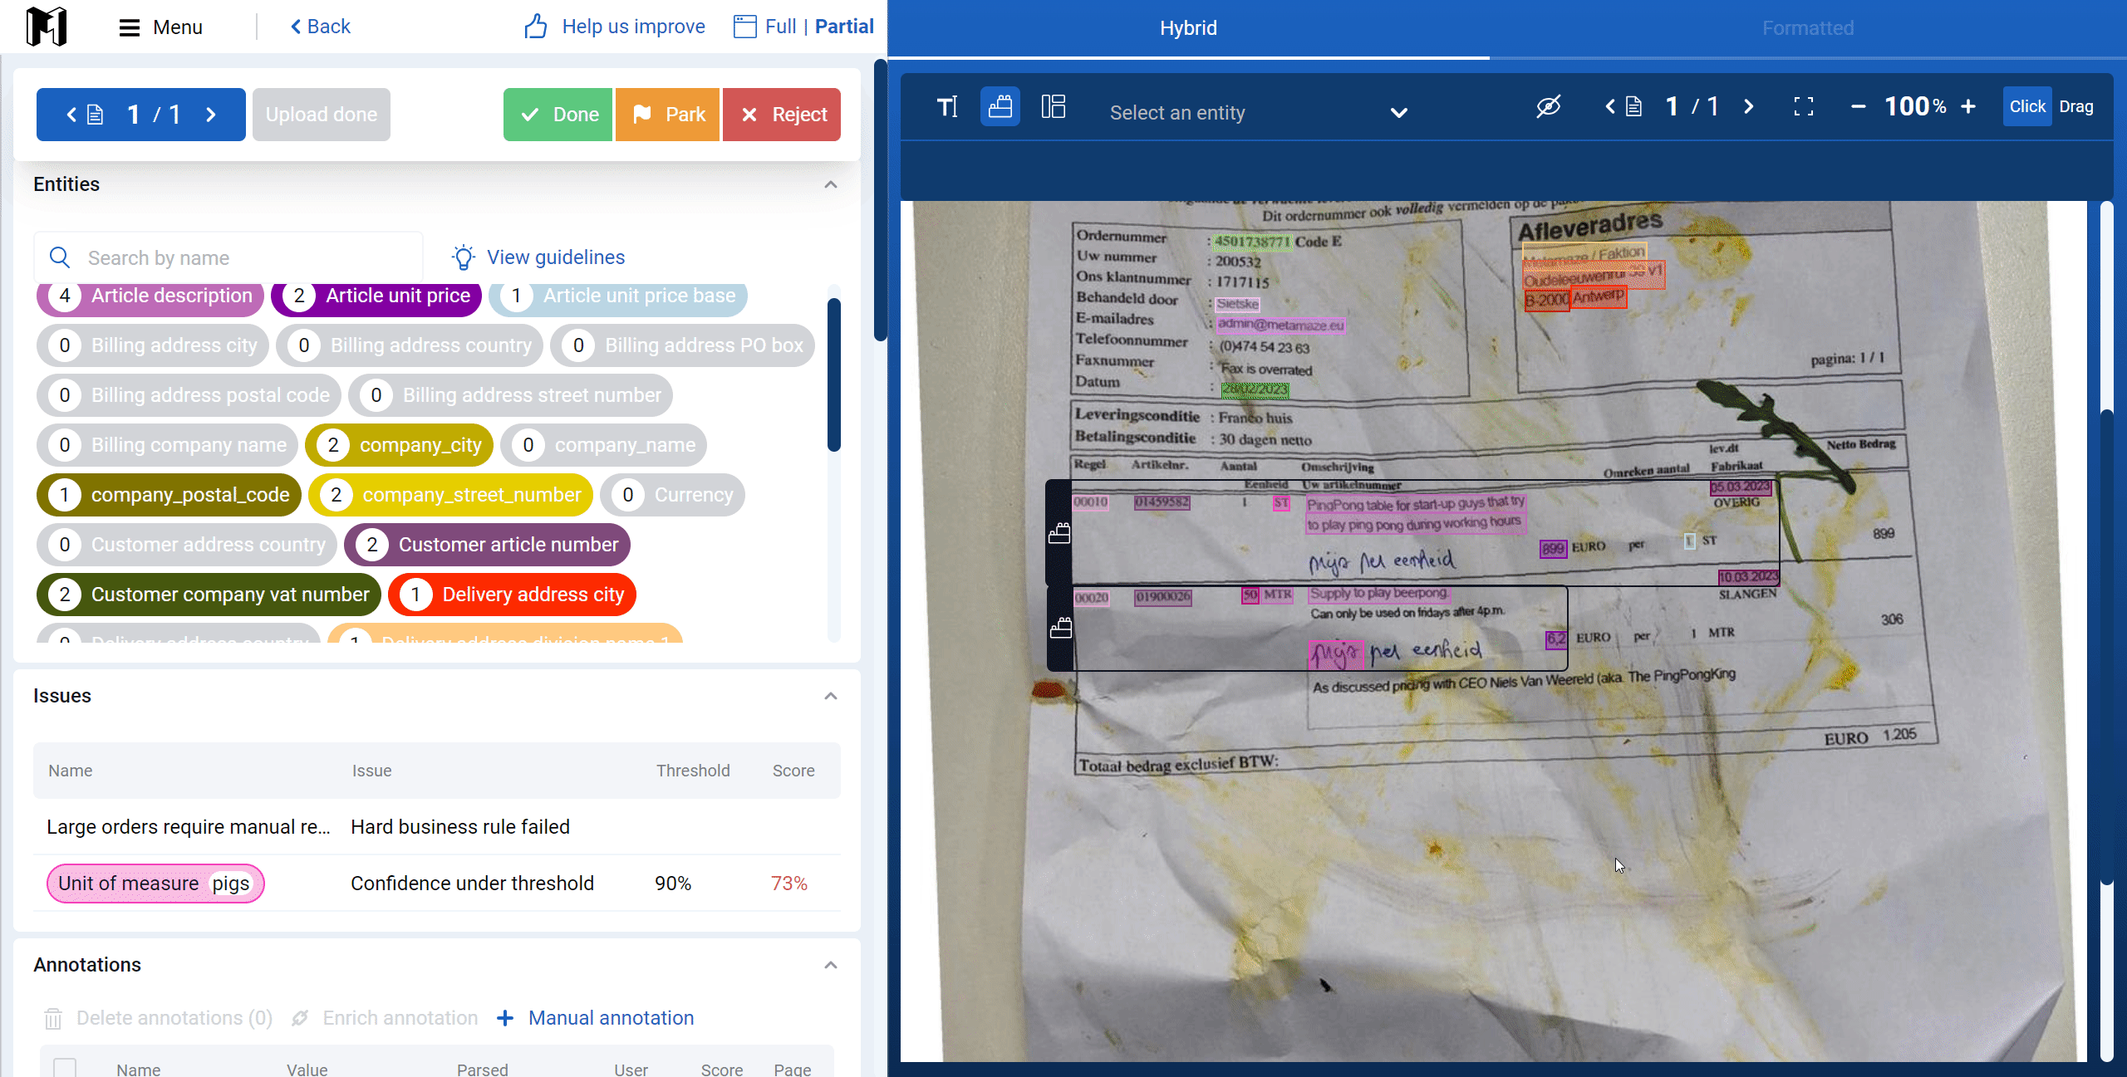Switch to the Hybrid tab
The height and width of the screenshot is (1077, 2127).
(1188, 28)
